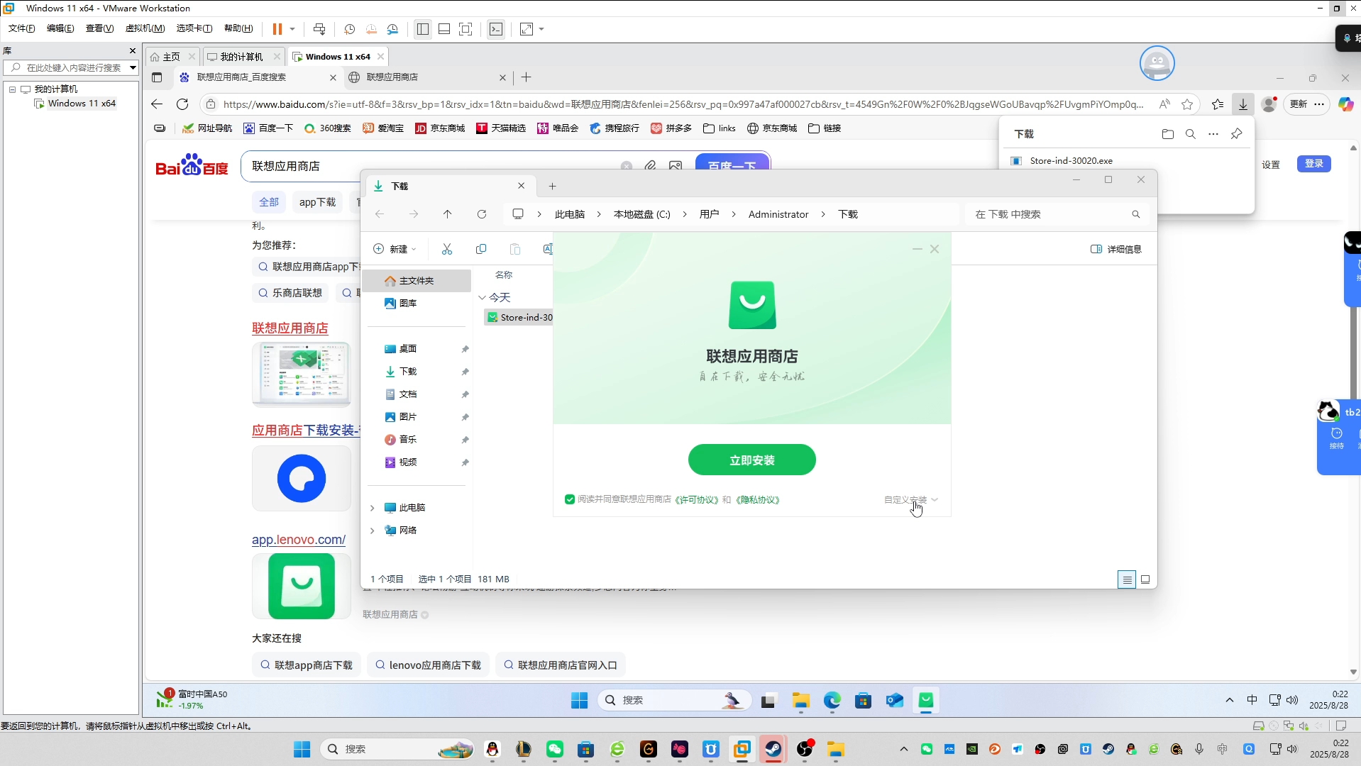Take a snapshot of the virtual machine
Image resolution: width=1361 pixels, height=766 pixels.
point(349,29)
